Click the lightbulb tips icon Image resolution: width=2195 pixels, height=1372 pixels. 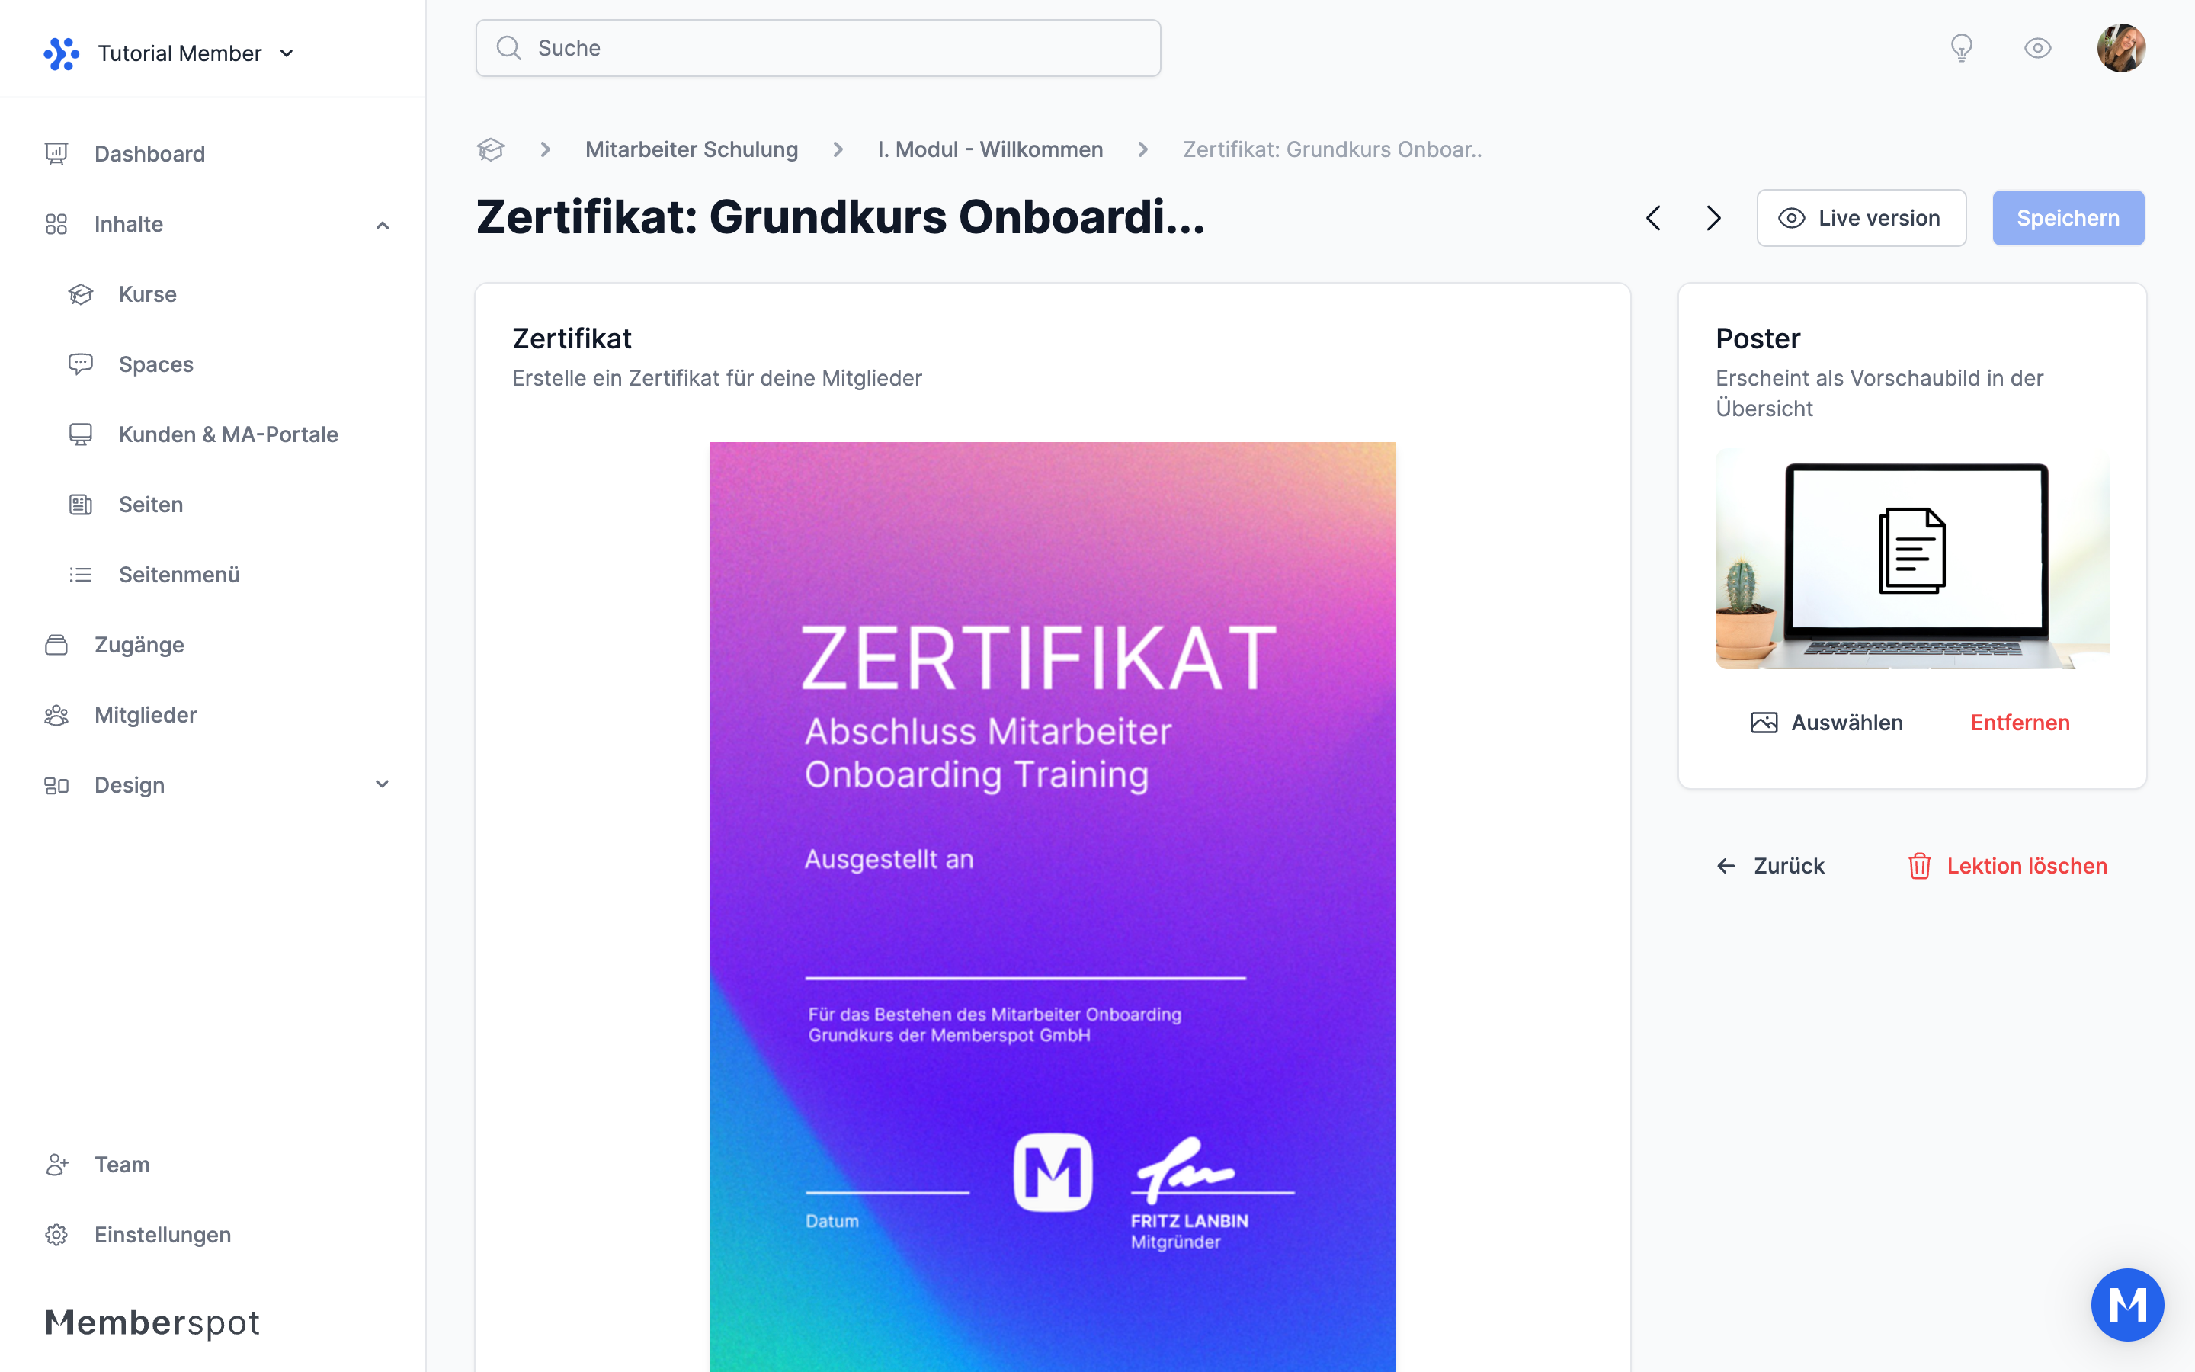point(1961,48)
